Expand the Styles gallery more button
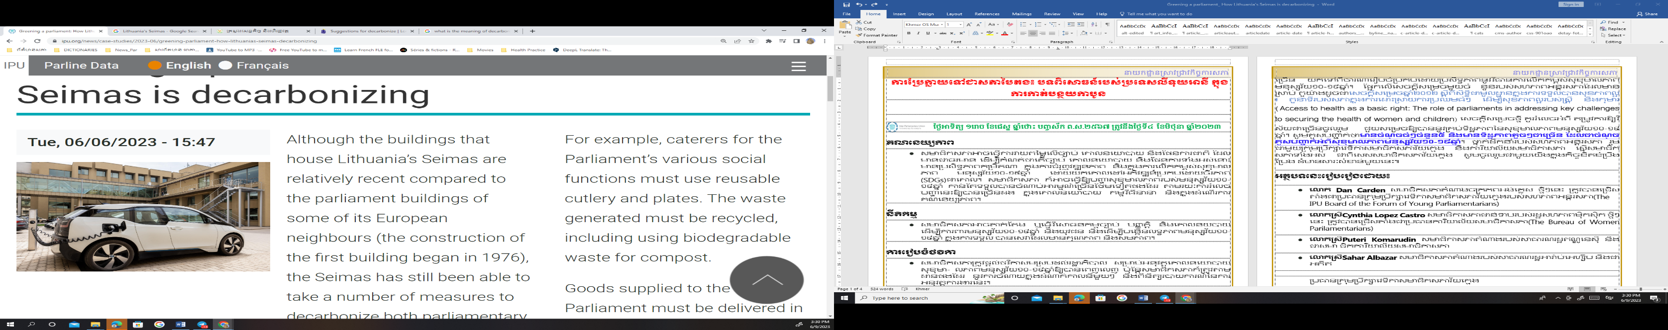 point(1590,35)
